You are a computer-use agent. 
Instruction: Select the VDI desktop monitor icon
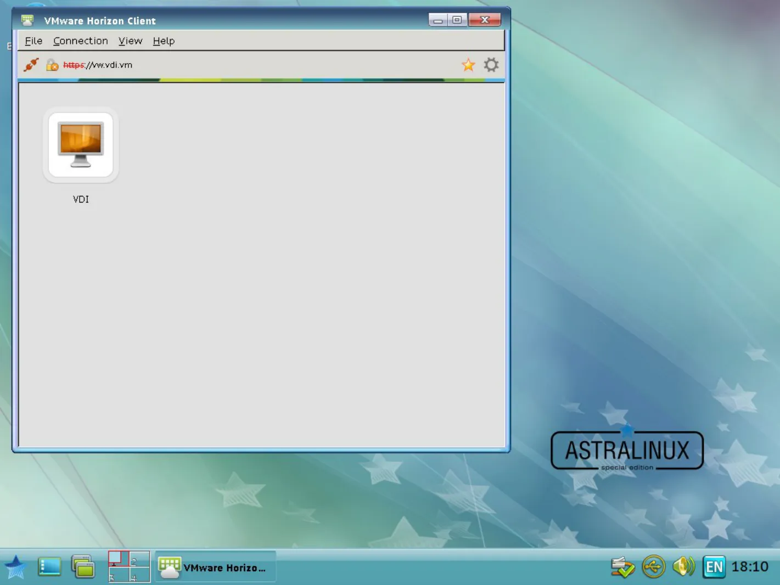pos(81,145)
